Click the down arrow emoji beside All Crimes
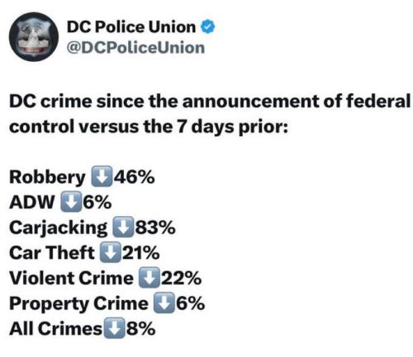The width and height of the screenshot is (413, 357). 114,328
